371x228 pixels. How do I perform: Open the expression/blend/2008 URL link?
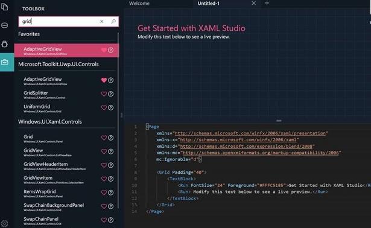click(246, 147)
